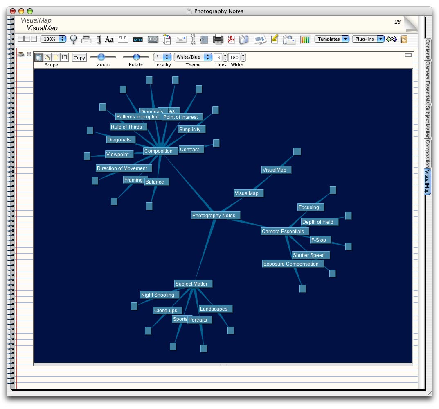Open the White/Blue Theme dropdown
The width and height of the screenshot is (439, 409).
coord(193,57)
